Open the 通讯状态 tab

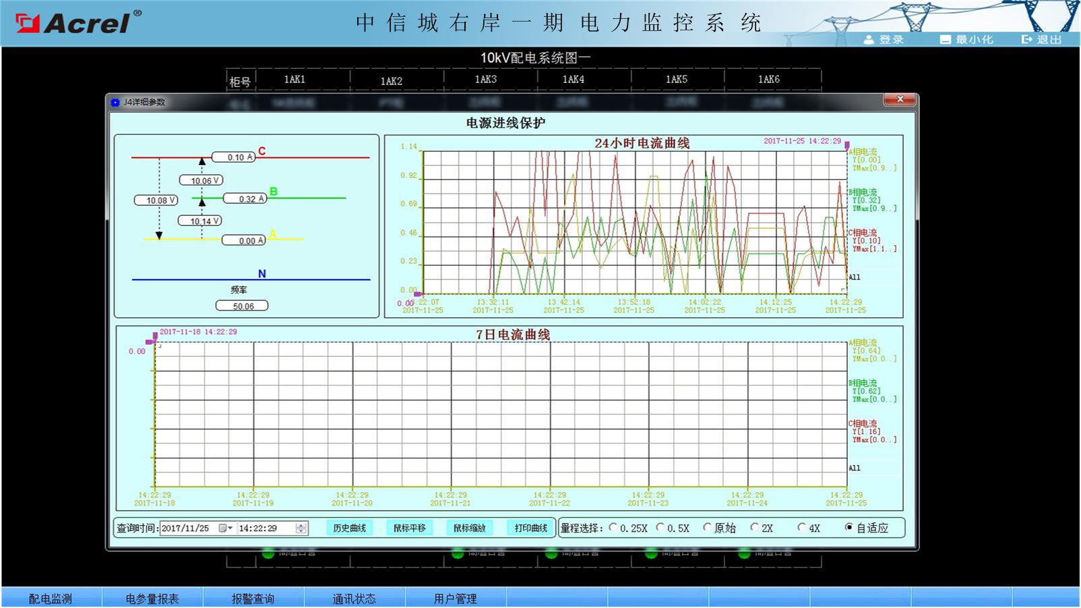354,598
